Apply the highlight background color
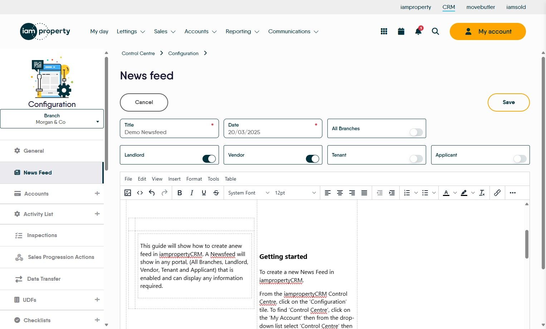 coord(464,193)
